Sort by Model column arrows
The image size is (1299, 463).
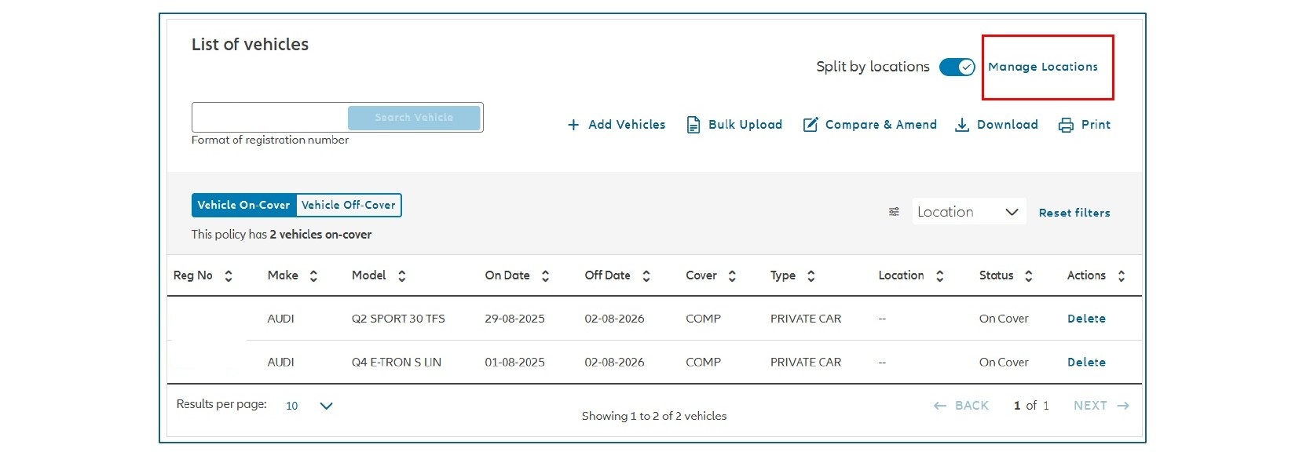tap(402, 275)
